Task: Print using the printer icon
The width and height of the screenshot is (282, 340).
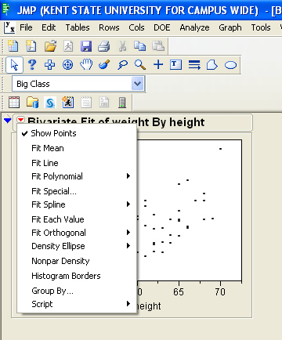Action: point(104,46)
